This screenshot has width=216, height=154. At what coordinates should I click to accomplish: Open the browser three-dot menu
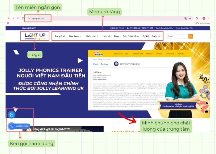(x=209, y=18)
